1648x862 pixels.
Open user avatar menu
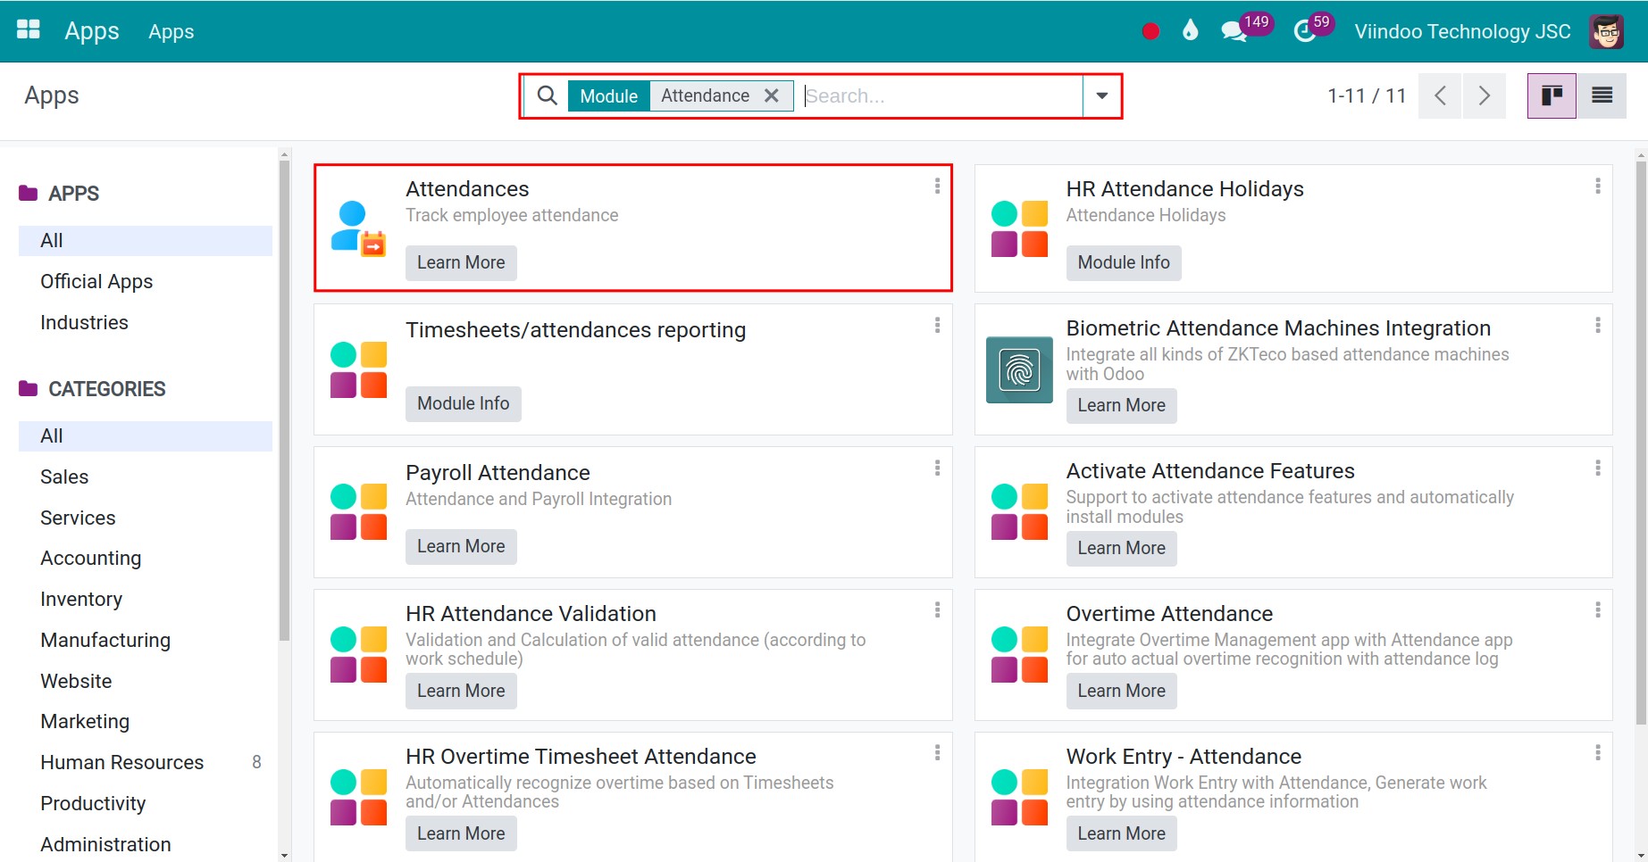click(1606, 31)
